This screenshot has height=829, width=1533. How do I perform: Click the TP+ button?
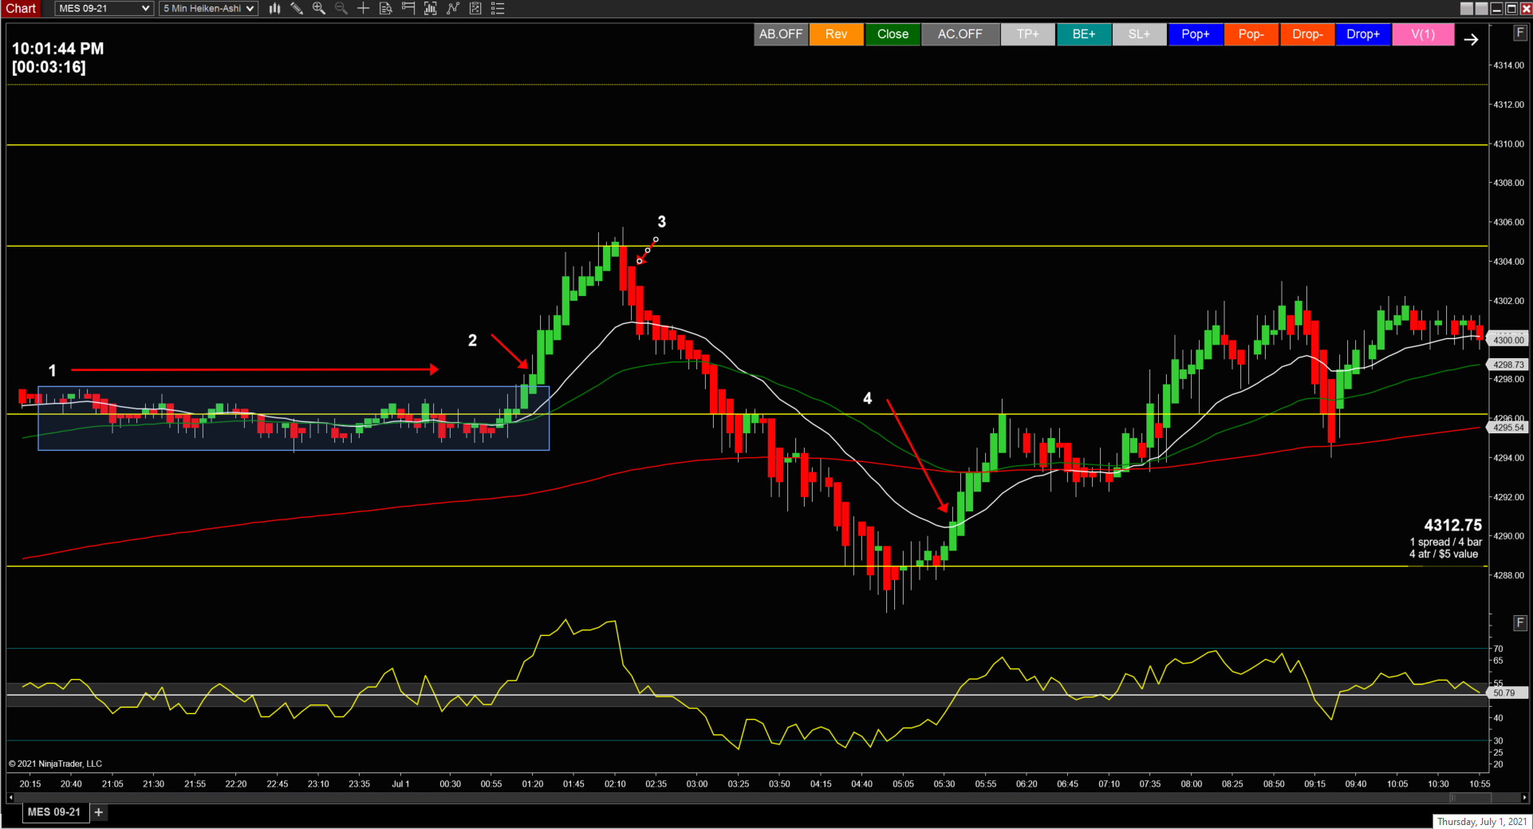pyautogui.click(x=1028, y=34)
